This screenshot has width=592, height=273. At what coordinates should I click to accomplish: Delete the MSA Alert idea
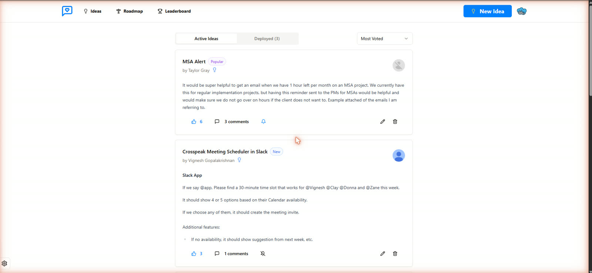(395, 121)
